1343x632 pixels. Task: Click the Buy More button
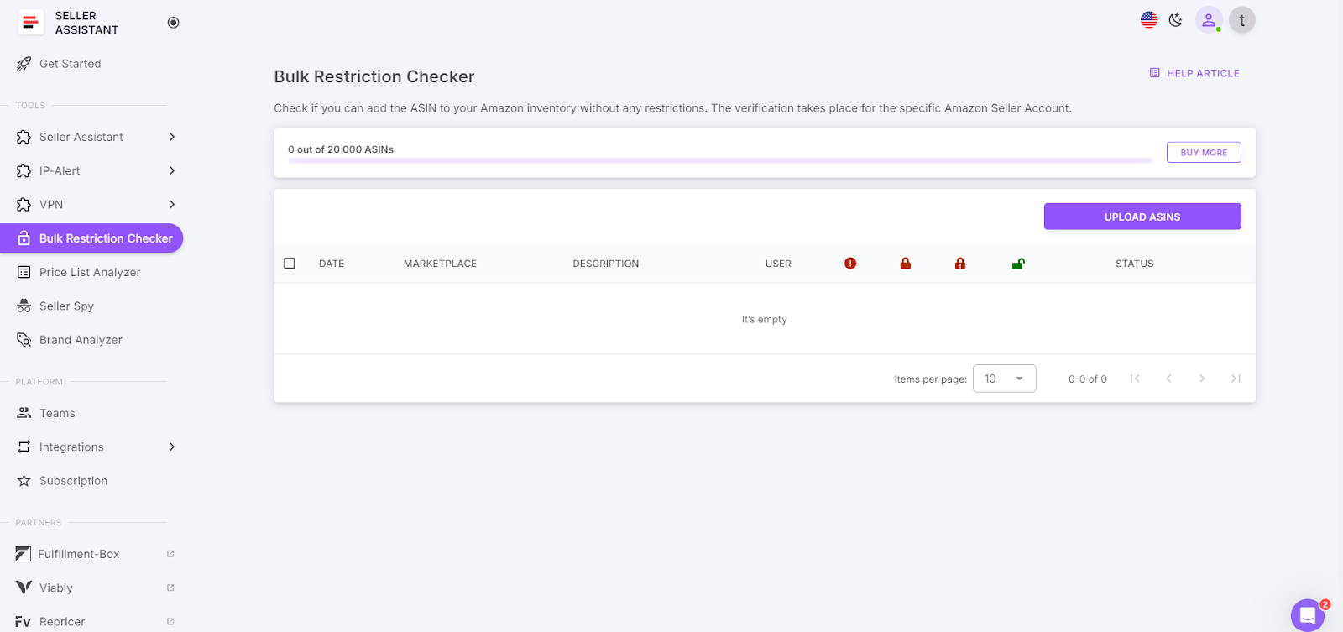tap(1204, 153)
